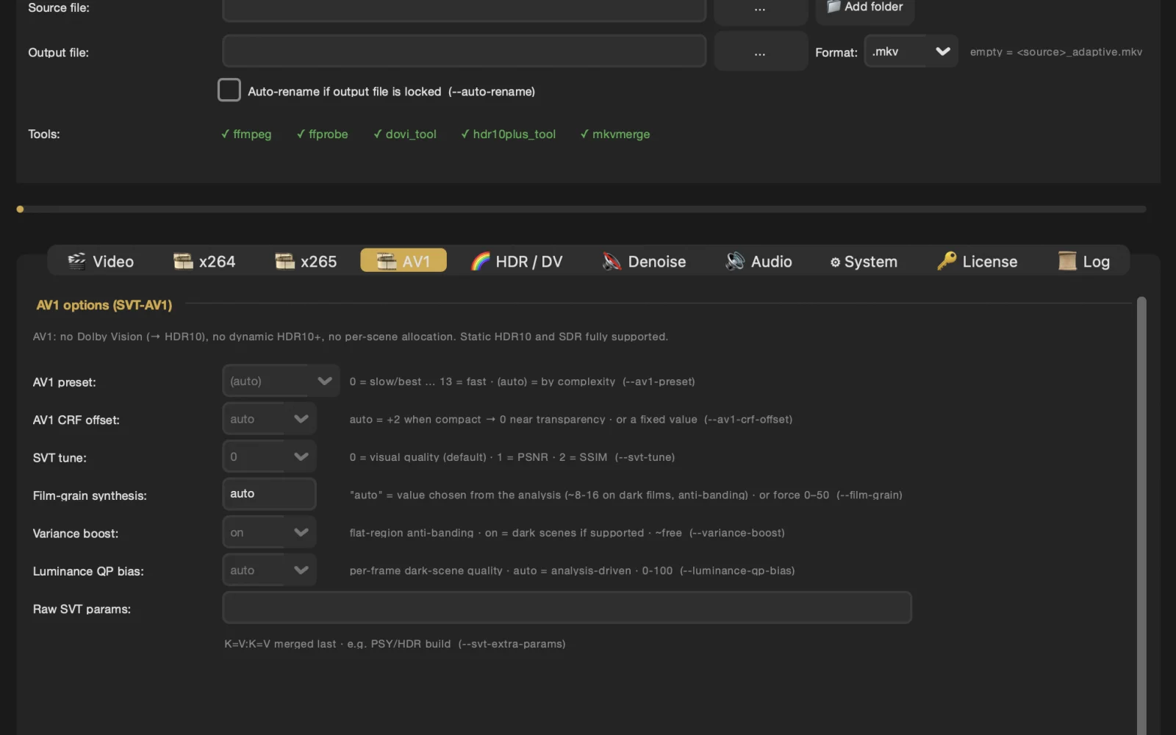This screenshot has height=735, width=1176.
Task: Switch to the x264 tab
Action: pyautogui.click(x=204, y=261)
